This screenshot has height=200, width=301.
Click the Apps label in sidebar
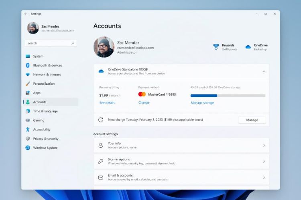pos(37,93)
